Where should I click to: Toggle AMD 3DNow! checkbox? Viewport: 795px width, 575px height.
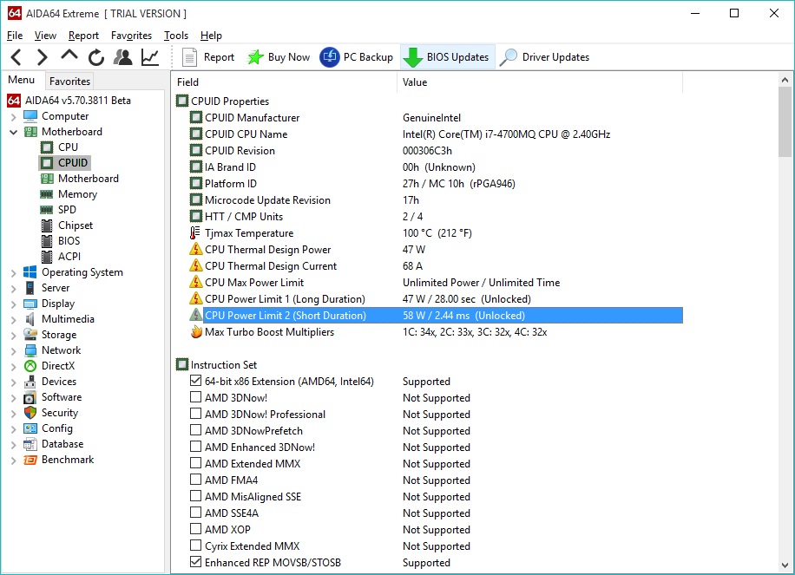[x=195, y=397]
